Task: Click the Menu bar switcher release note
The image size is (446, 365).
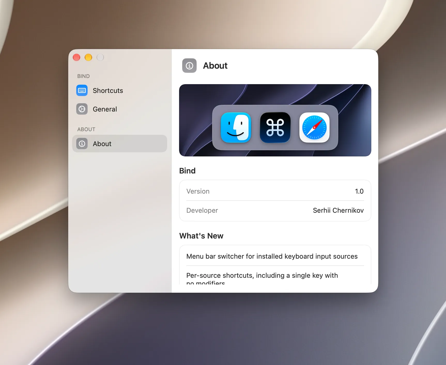Action: click(x=272, y=256)
